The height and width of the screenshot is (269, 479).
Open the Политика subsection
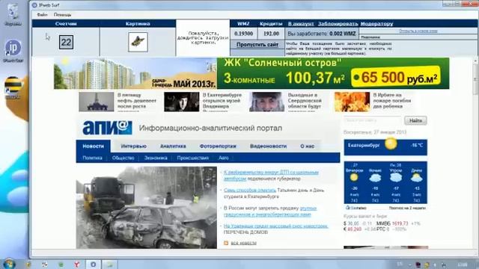(92, 158)
